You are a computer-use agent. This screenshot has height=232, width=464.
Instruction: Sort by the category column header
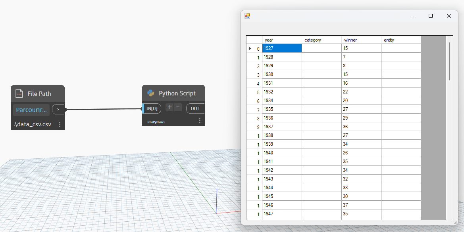click(x=322, y=40)
